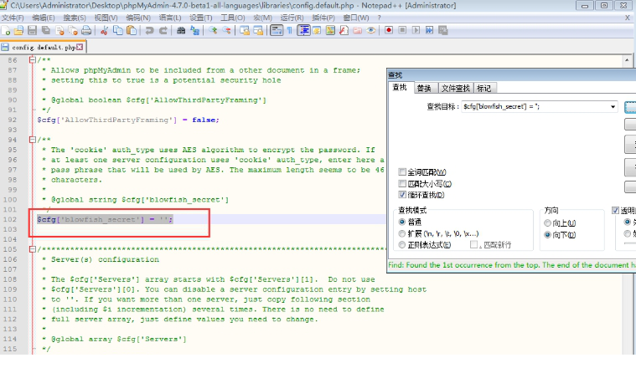Choose the 向下 direction radio
The width and height of the screenshot is (636, 368).
[547, 235]
